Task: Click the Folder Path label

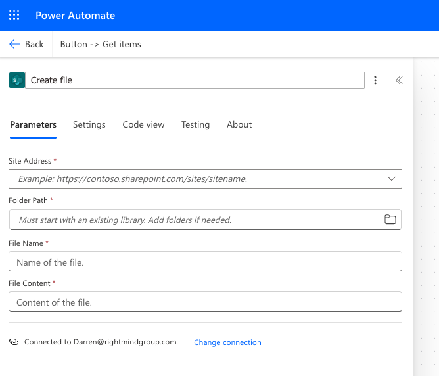Action: point(28,200)
